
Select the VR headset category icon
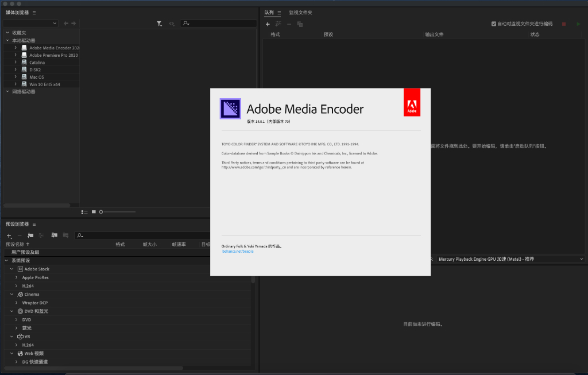[x=20, y=337]
